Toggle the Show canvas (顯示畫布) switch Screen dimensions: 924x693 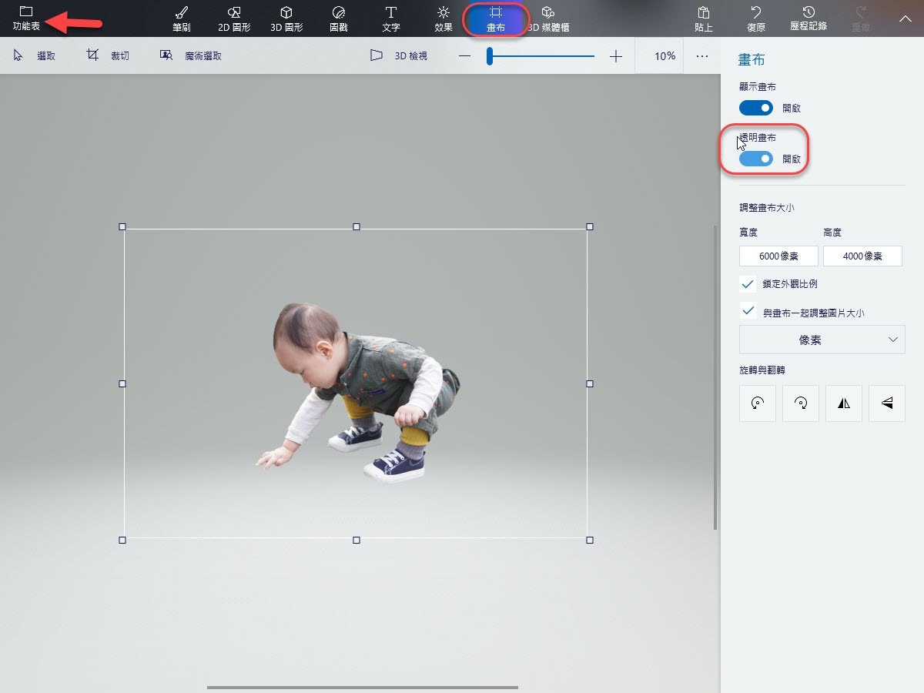click(x=755, y=108)
